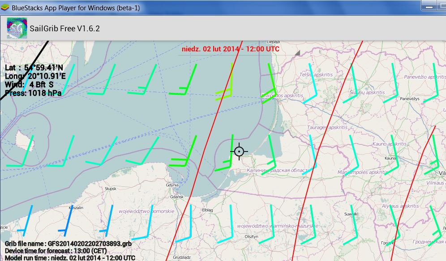The width and height of the screenshot is (446, 261).
Task: Click the Słupsk city label
Action: pos(111,189)
